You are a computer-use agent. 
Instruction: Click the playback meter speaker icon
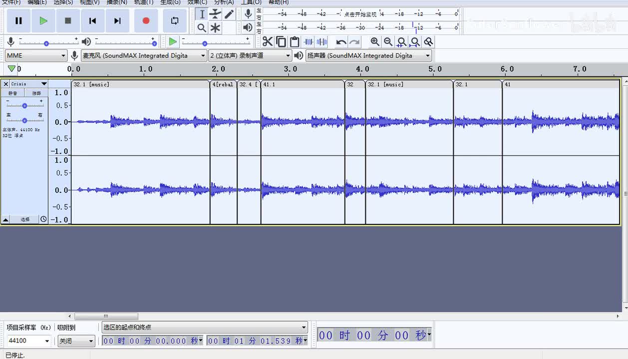coord(248,28)
